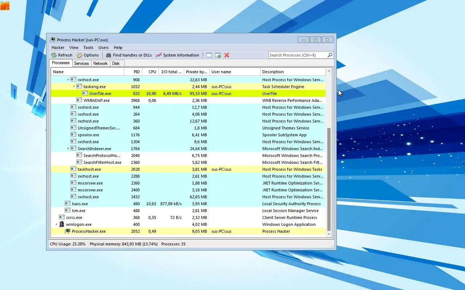Select the mscorsvw.exe PID 2260 row
465x290 pixels.
[188, 183]
